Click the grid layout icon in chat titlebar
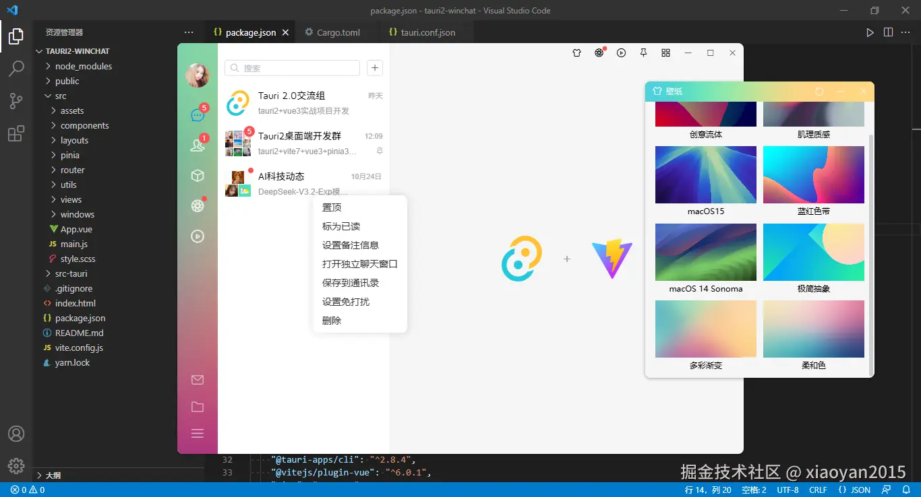The height and width of the screenshot is (497, 921). point(665,53)
